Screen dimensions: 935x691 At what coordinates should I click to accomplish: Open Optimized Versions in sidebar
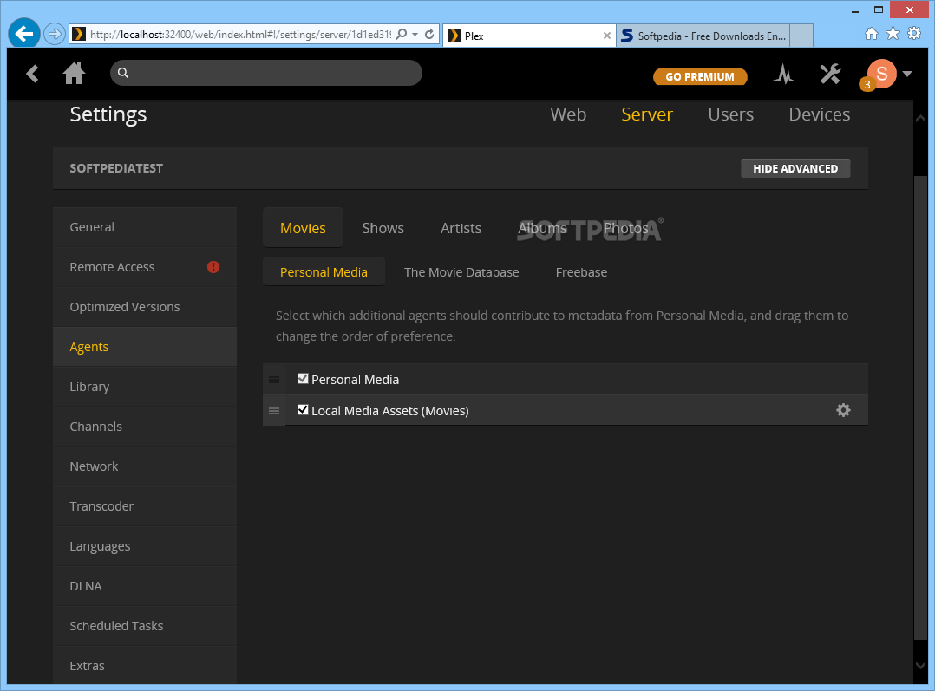(145, 307)
